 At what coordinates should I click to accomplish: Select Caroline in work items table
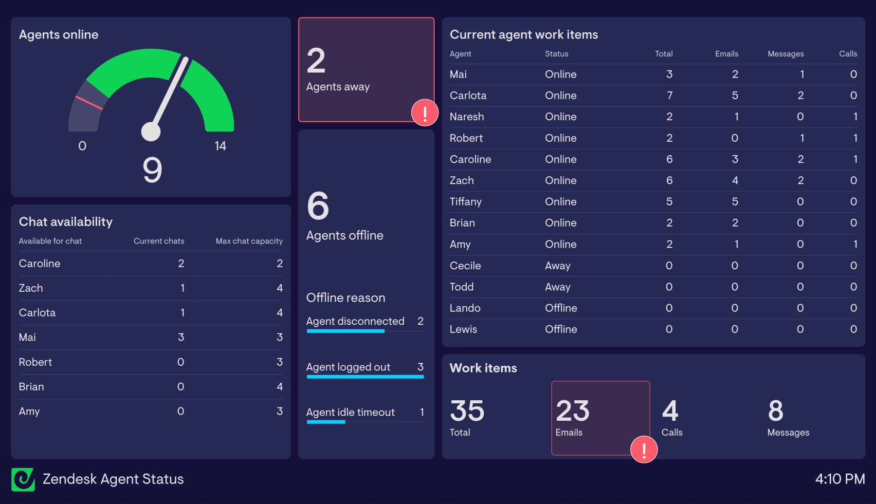tap(653, 159)
